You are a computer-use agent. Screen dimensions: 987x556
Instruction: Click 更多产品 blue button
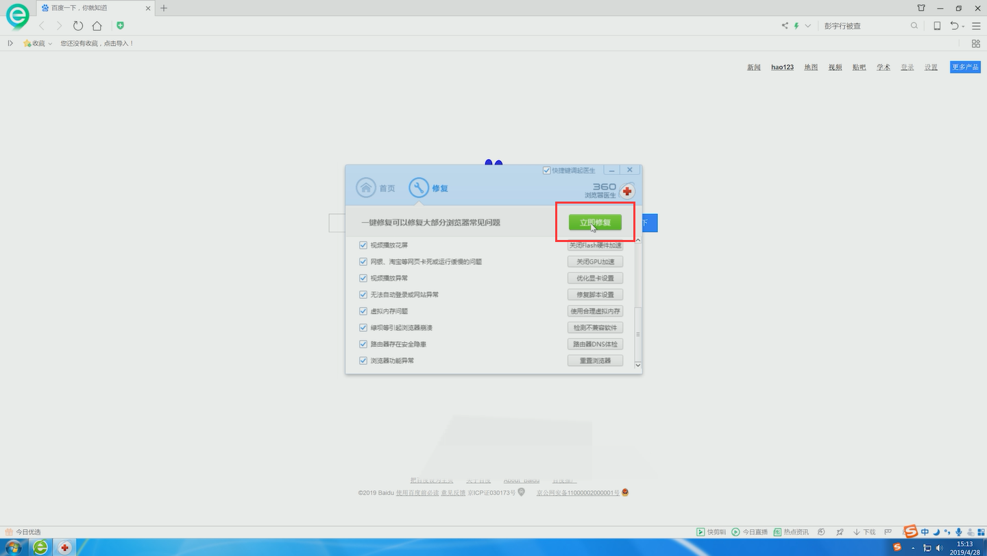tap(965, 67)
